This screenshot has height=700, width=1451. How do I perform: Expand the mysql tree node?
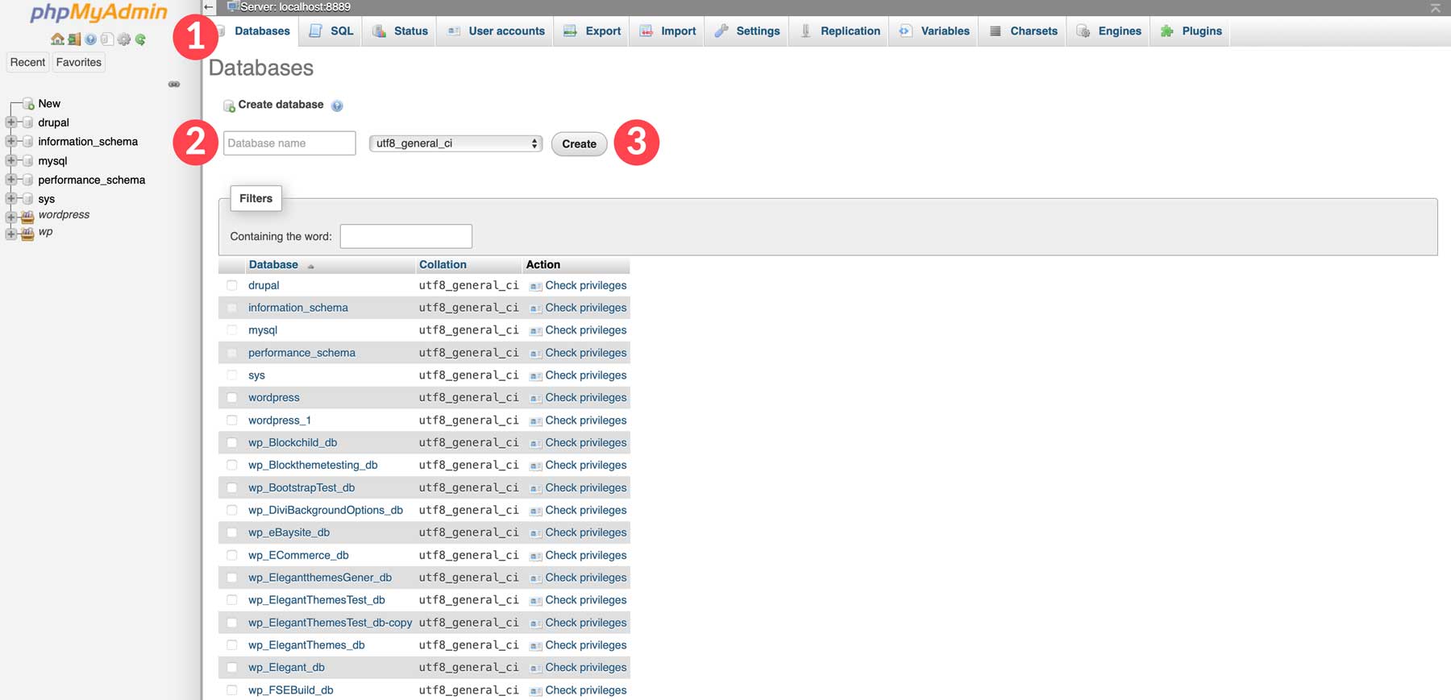point(10,160)
